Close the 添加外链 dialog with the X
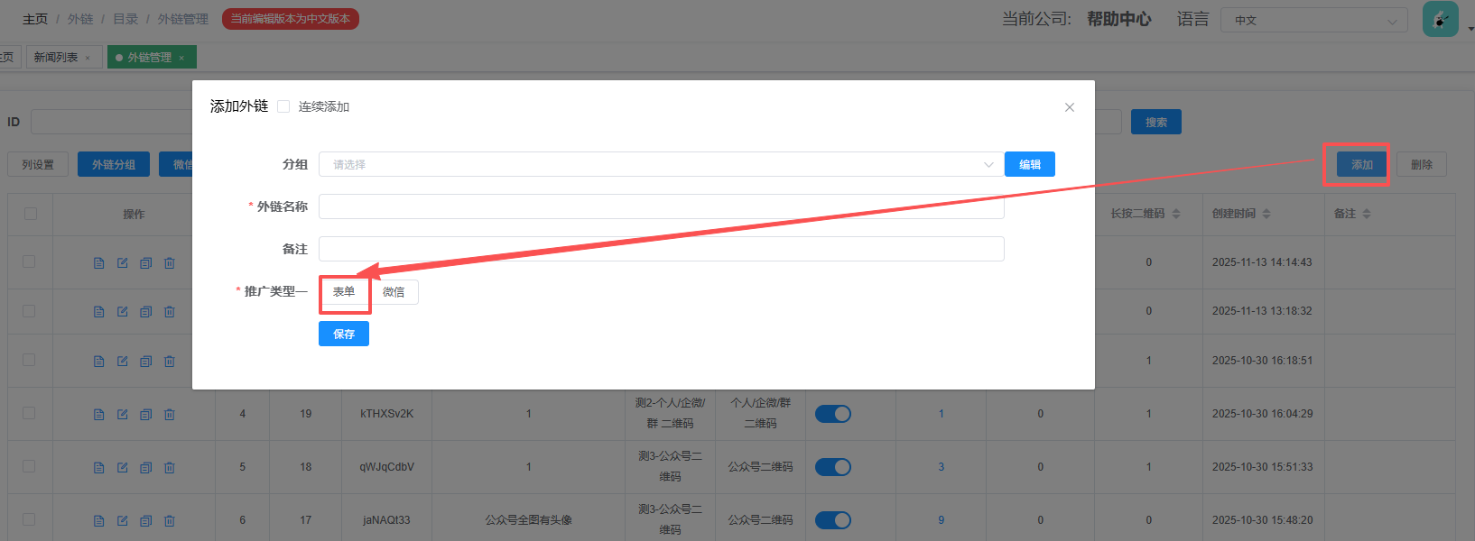This screenshot has height=541, width=1475. pos(1070,107)
